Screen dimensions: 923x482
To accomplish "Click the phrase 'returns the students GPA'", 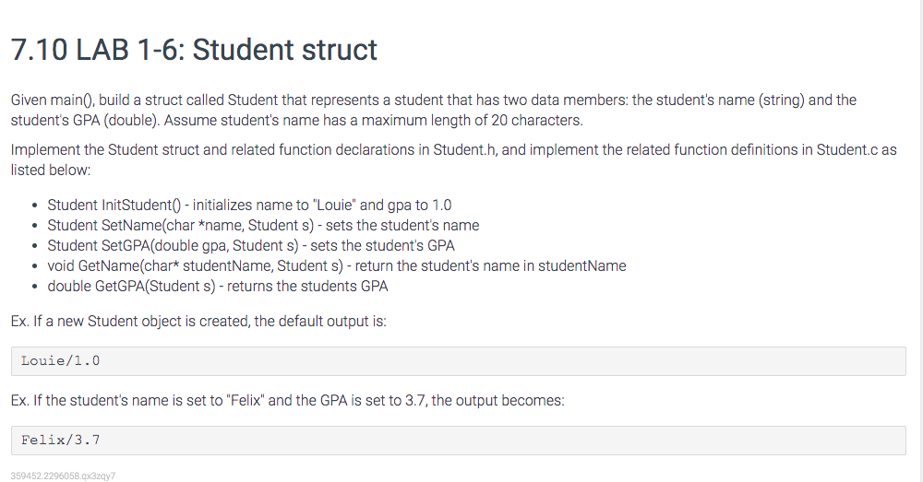I will [x=307, y=287].
